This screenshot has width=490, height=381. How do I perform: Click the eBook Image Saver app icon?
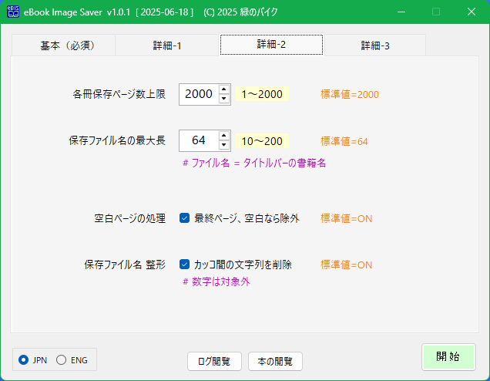click(x=13, y=12)
